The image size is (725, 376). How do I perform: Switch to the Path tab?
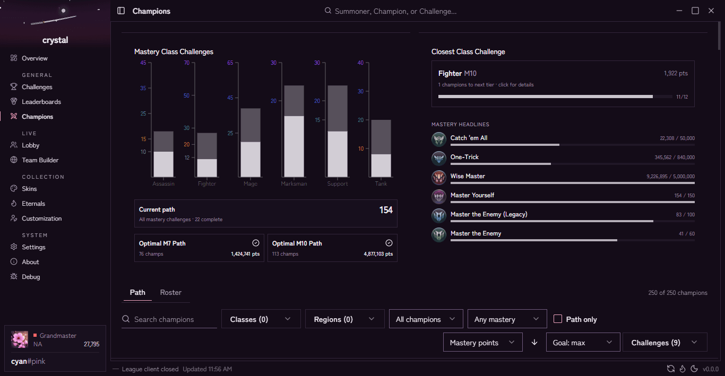[x=137, y=293]
